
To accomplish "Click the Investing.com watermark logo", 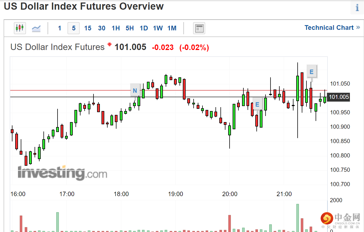I will [63, 173].
